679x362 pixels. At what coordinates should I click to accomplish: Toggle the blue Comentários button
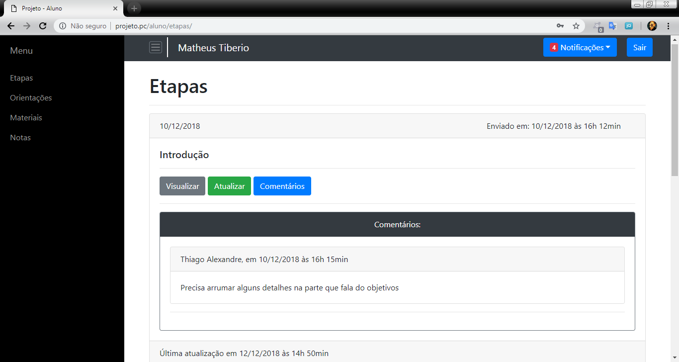pyautogui.click(x=282, y=186)
